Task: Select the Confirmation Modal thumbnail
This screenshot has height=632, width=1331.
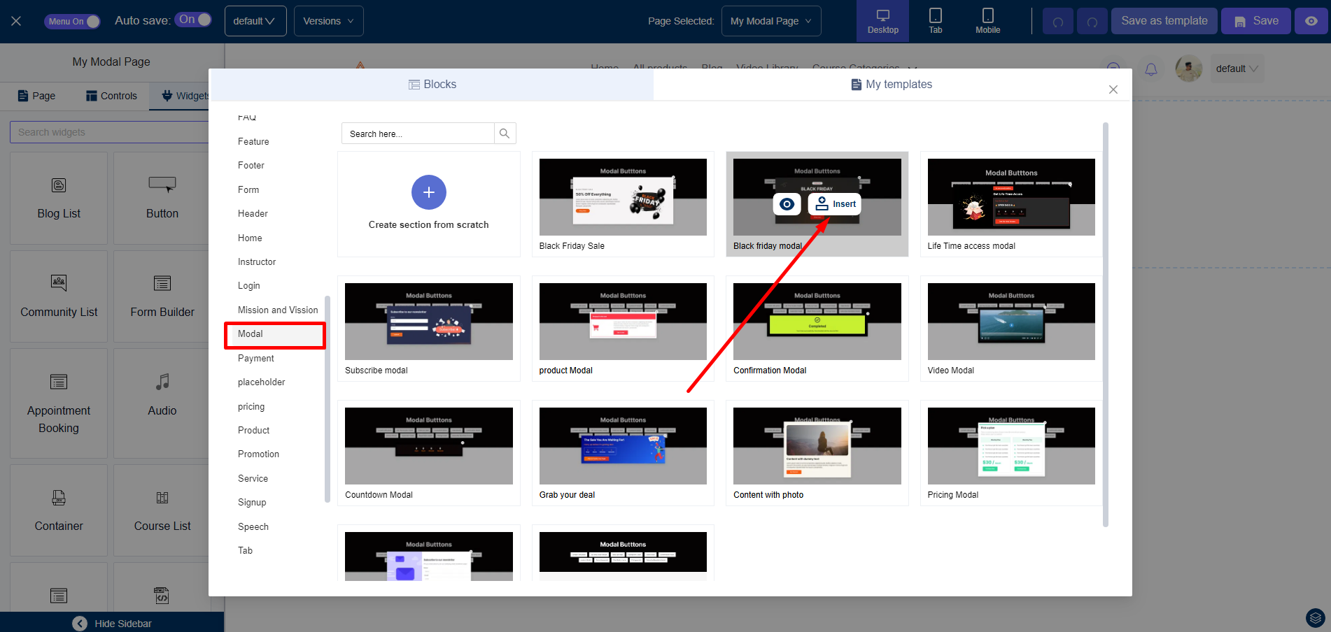Action: [x=817, y=322]
